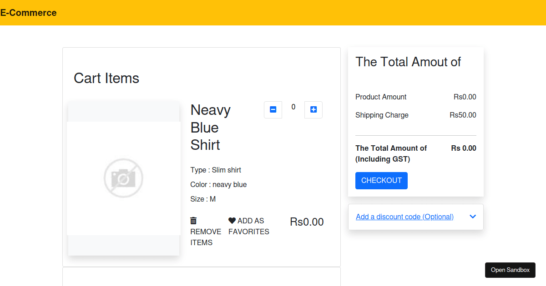The width and height of the screenshot is (546, 286).
Task: Click the trash icon to remove the shirt
Action: (193, 221)
